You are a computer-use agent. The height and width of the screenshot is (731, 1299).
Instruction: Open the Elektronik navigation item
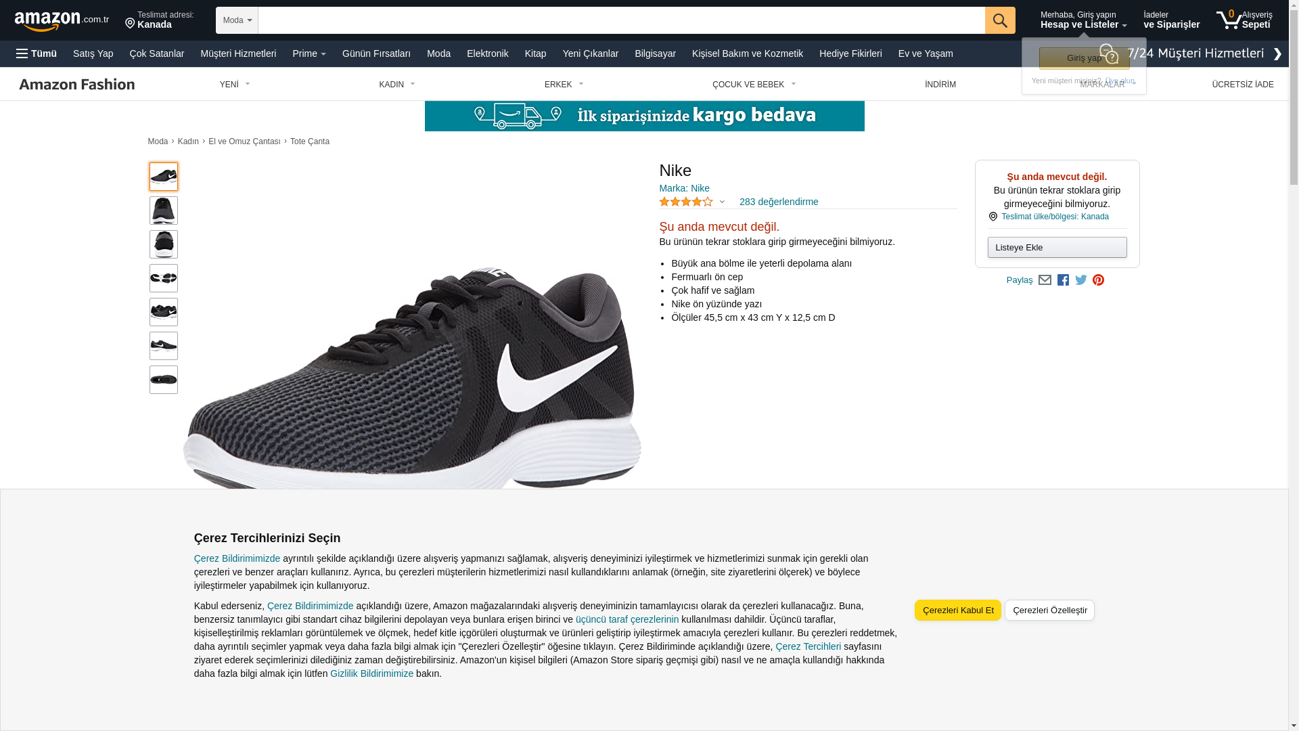point(487,53)
